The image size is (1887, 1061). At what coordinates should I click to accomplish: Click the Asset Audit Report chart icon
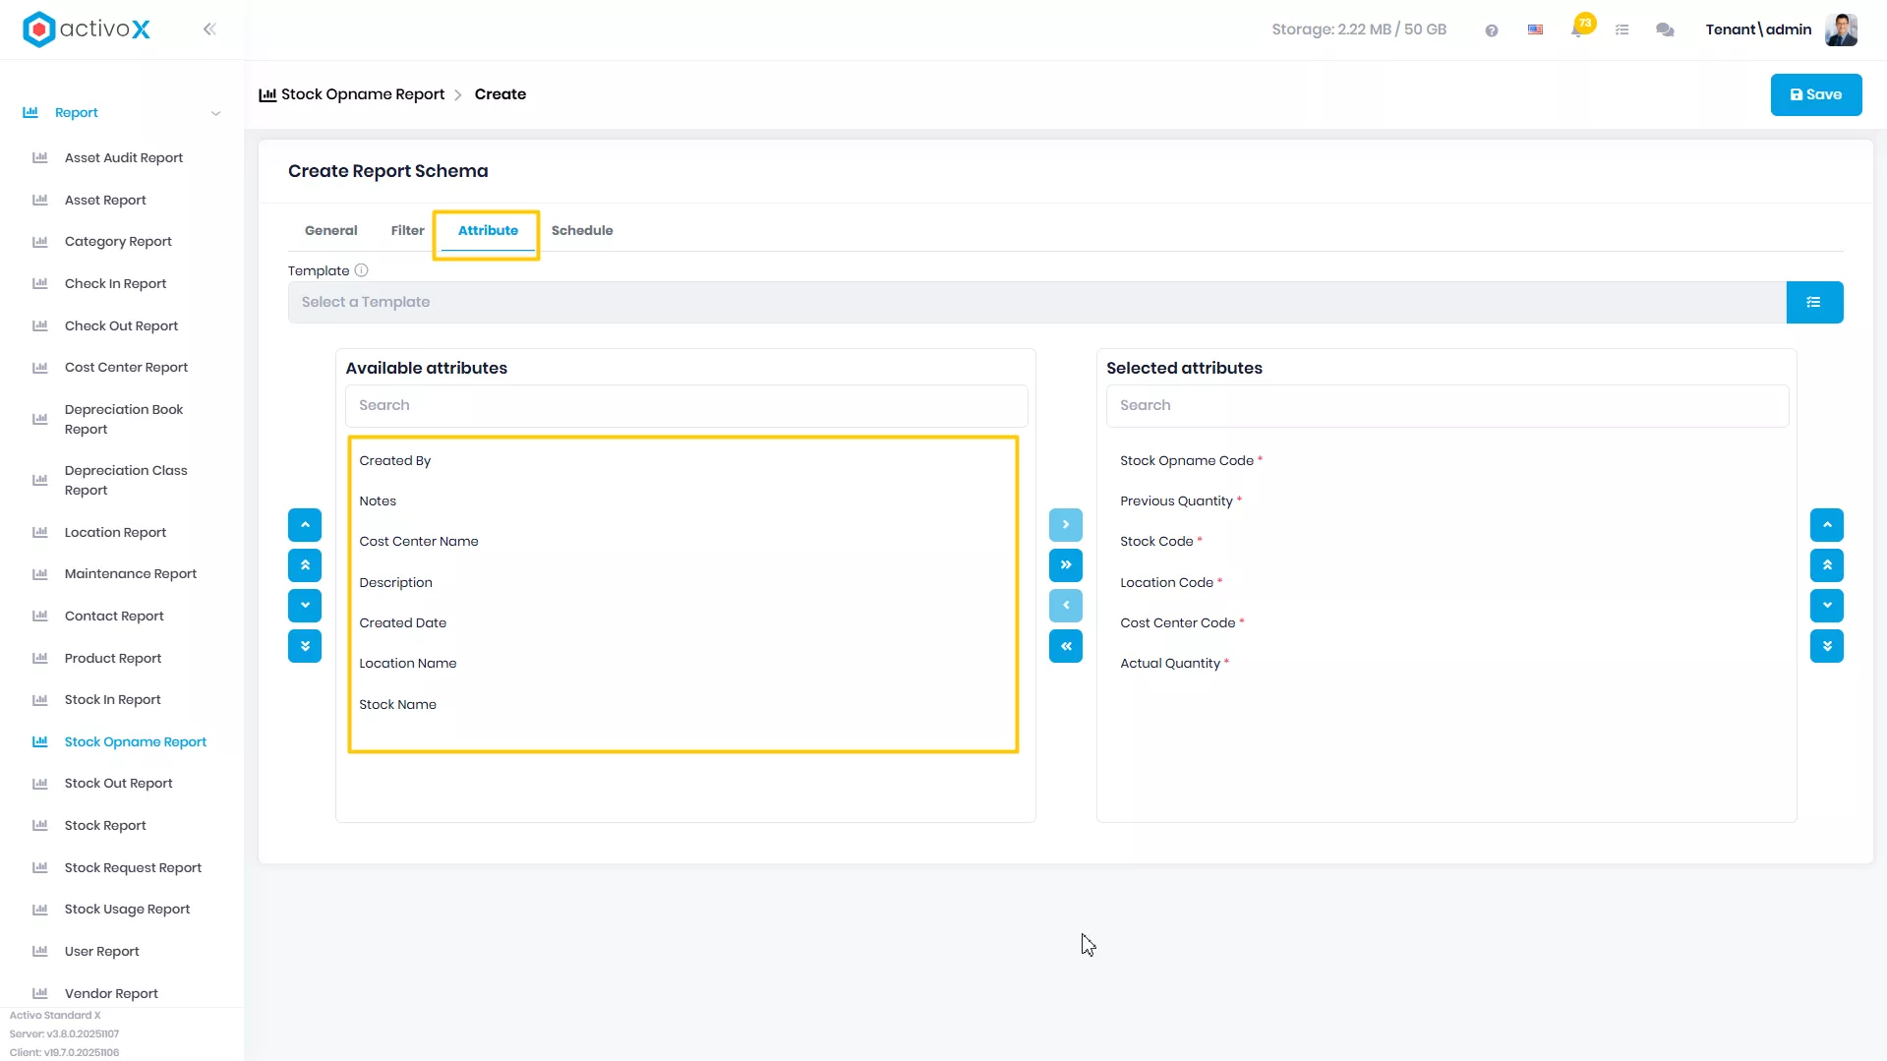coord(40,157)
